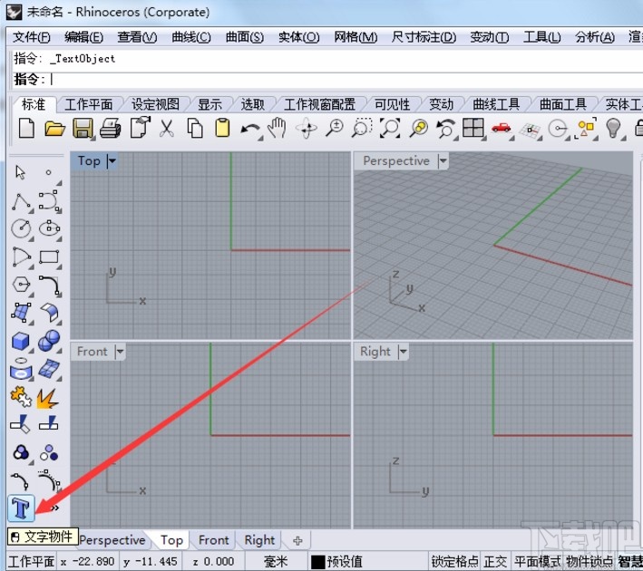643x571 pixels.
Task: Select the Pan hand tool
Action: (278, 128)
